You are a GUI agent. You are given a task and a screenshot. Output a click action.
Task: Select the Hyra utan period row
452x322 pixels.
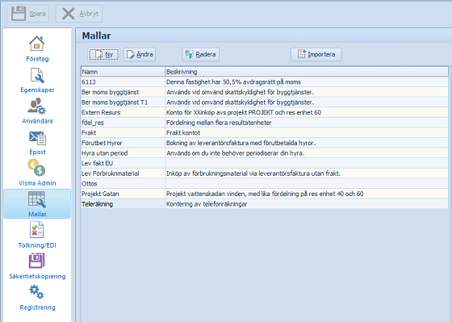265,153
